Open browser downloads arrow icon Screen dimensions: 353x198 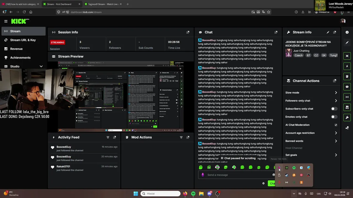click(x=303, y=12)
